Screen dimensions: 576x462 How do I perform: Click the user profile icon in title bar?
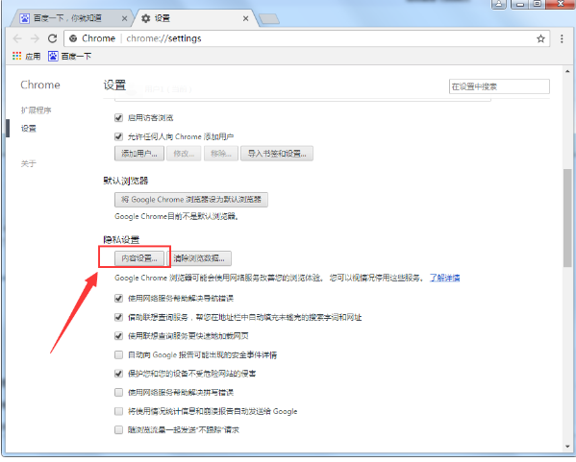[x=499, y=4]
